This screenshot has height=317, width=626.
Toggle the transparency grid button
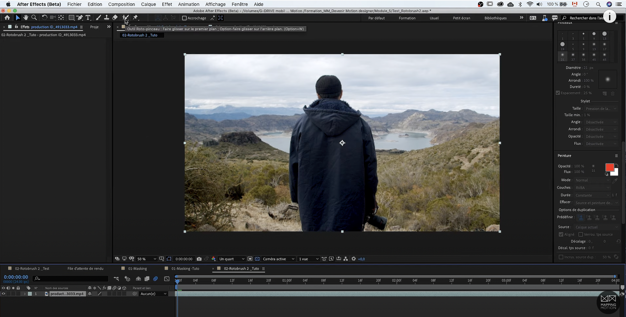(x=257, y=259)
